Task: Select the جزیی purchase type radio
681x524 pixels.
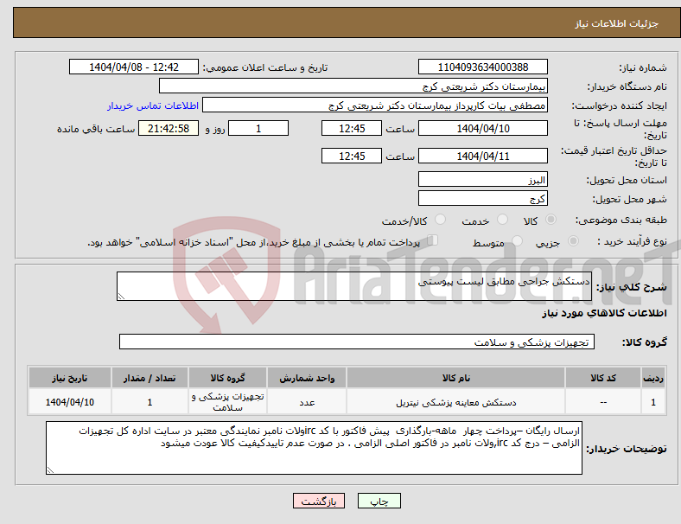Action: coord(573,240)
